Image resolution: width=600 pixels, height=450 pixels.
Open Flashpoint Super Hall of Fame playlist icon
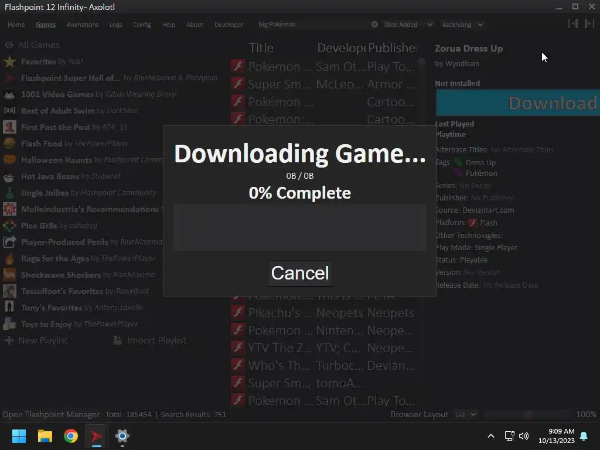(x=9, y=78)
